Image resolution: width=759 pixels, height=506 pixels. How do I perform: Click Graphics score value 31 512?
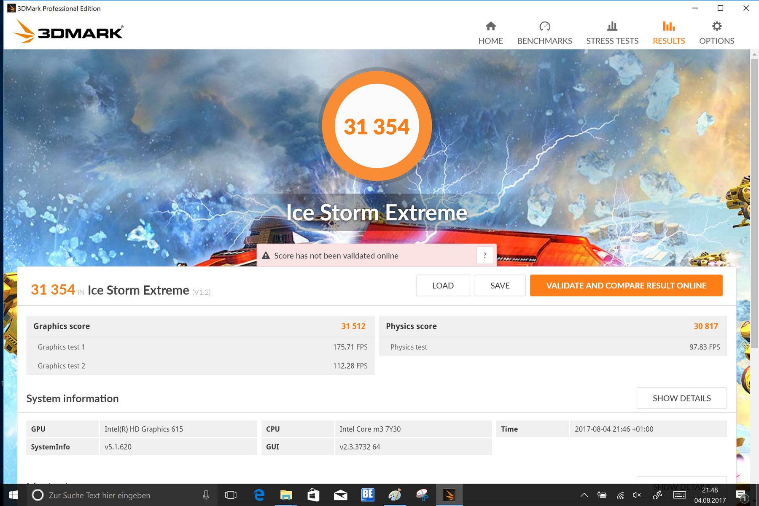pos(353,326)
